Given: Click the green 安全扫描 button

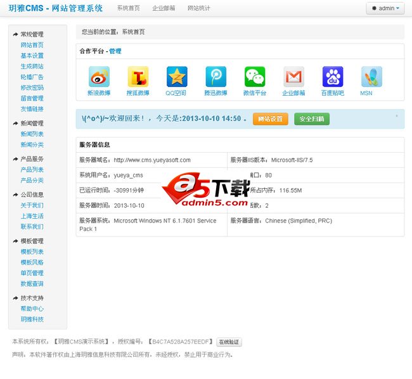Looking at the screenshot, I should click(312, 119).
